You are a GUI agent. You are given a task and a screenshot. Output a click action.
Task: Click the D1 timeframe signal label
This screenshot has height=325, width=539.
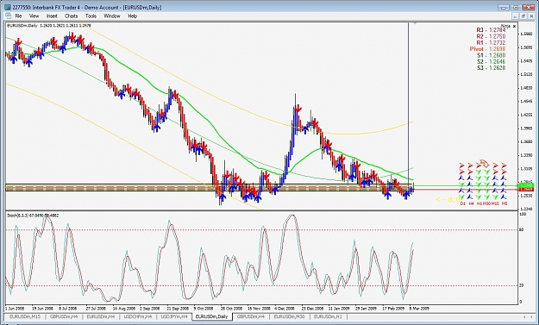coord(462,203)
